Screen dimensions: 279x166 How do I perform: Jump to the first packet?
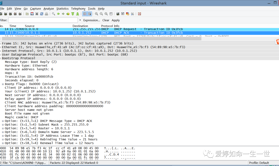(x=73, y=14)
